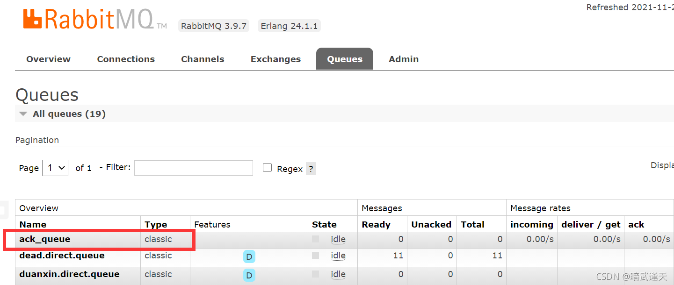Image resolution: width=674 pixels, height=285 pixels.
Task: Open the Page number dropdown
Action: pyautogui.click(x=55, y=168)
